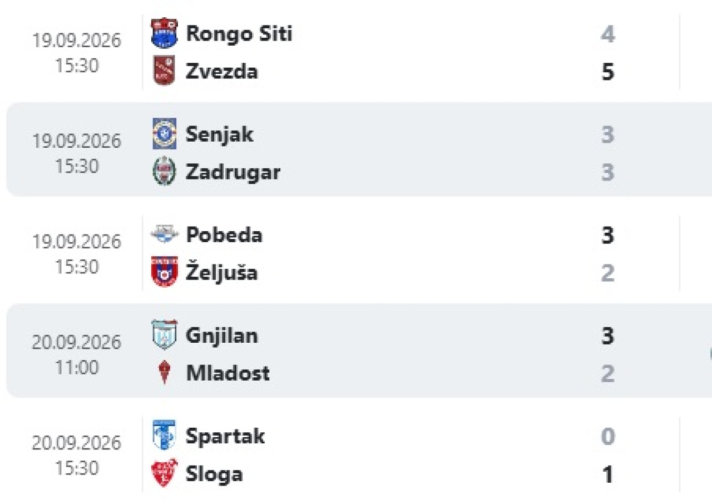Click the Spartak club crest
Screen dimensions: 712x500
[164, 436]
